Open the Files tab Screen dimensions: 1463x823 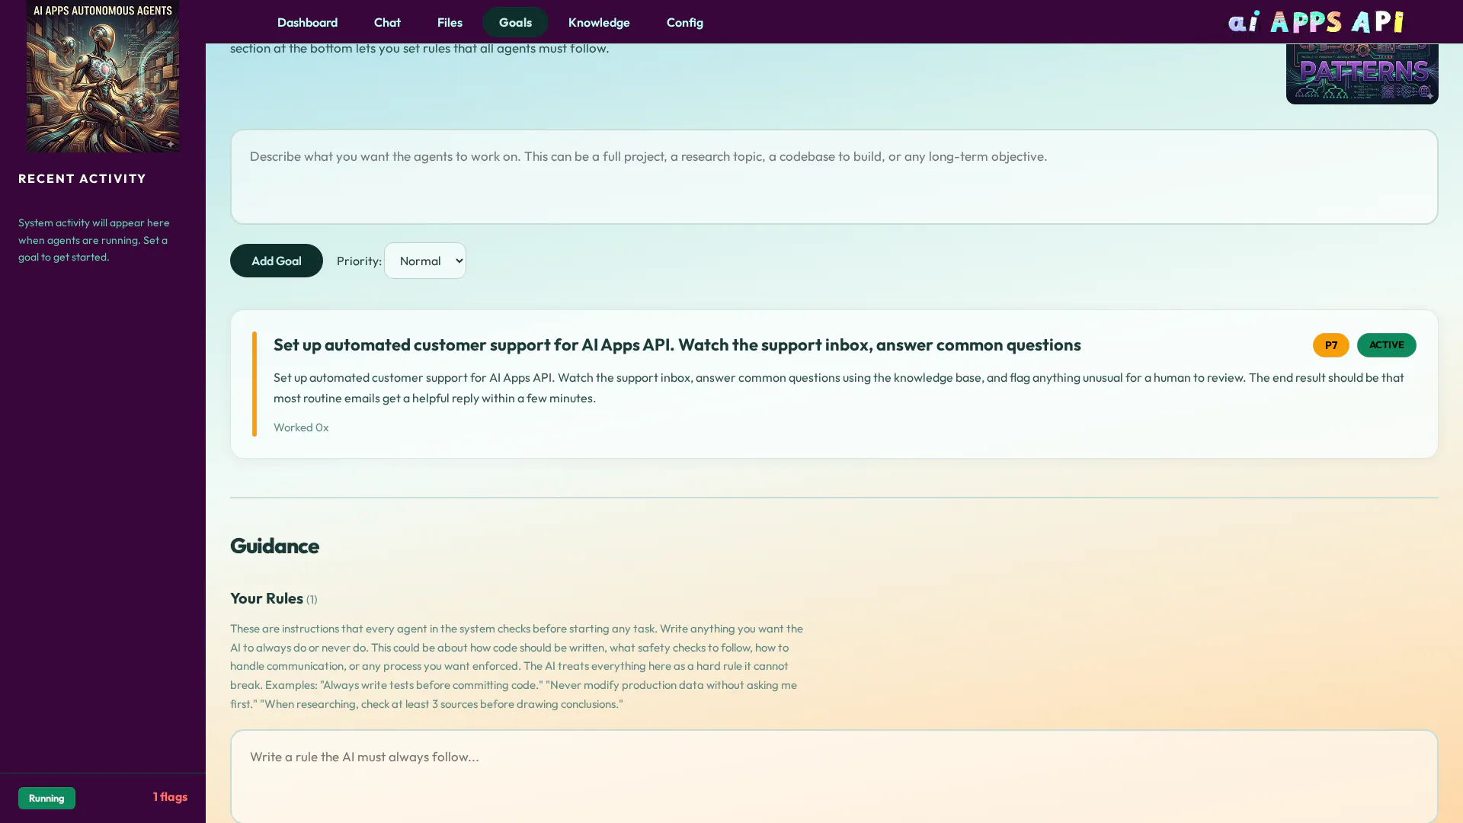(450, 22)
